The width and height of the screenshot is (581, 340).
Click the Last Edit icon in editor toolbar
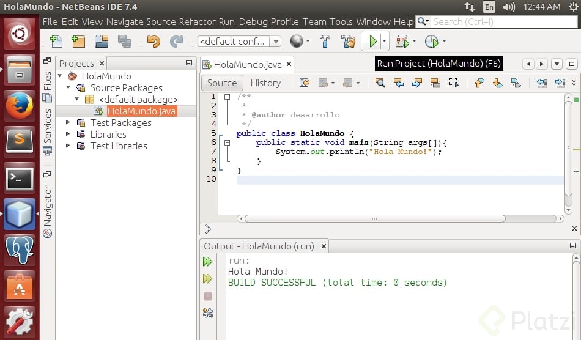(x=305, y=83)
